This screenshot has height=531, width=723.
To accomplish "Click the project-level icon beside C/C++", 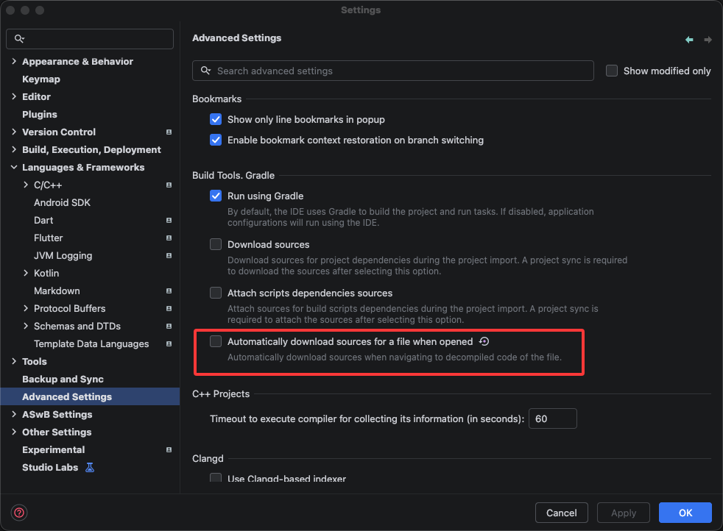I will click(x=169, y=185).
